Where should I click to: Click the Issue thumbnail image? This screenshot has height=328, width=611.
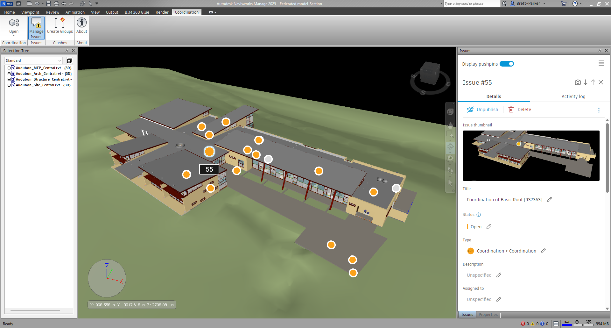coord(531,156)
